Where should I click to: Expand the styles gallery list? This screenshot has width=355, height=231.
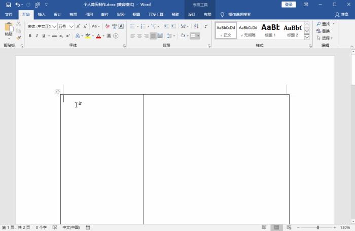pos(307,37)
